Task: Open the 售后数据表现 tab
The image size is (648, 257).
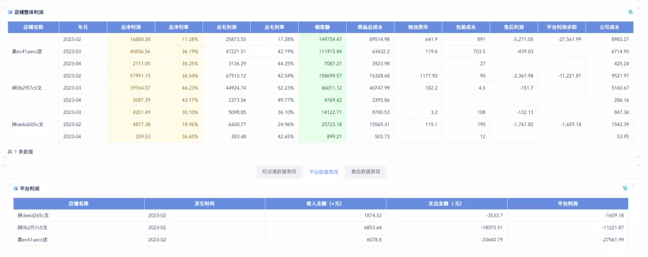Action: [x=365, y=172]
